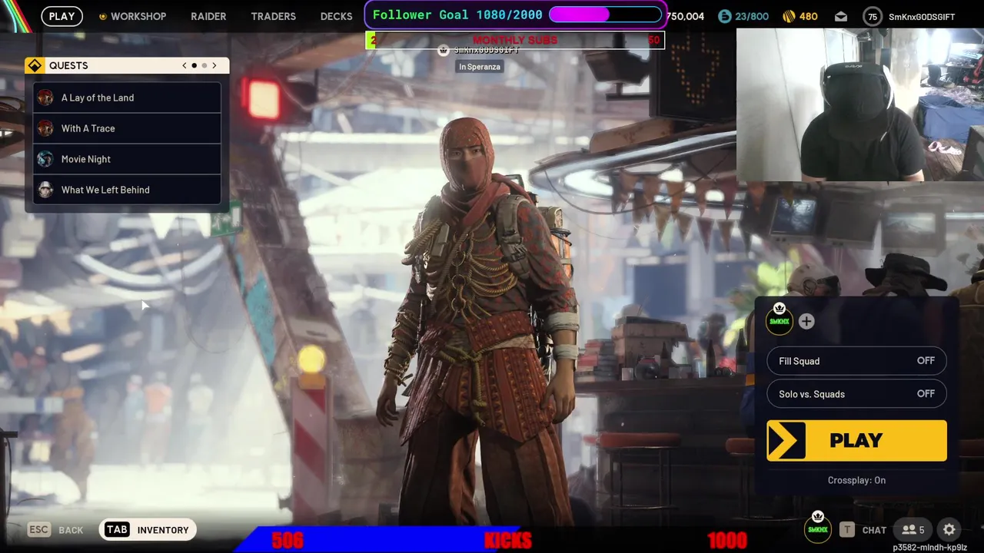Open the RAIDER tab
This screenshot has height=553, width=984.
point(208,16)
